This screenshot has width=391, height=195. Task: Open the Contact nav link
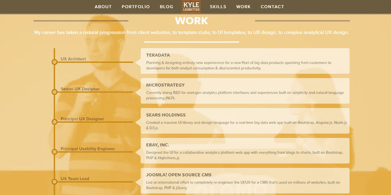pos(272,7)
